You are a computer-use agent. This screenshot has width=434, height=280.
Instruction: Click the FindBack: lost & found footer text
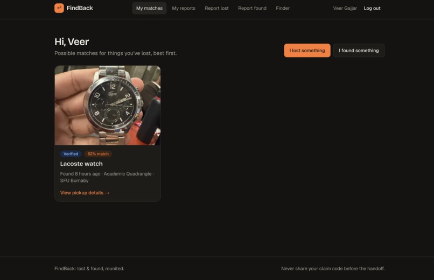pyautogui.click(x=89, y=269)
